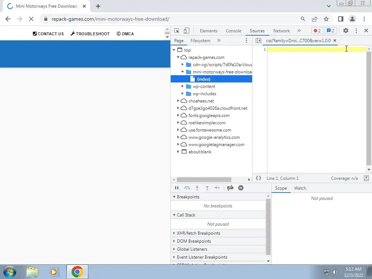372x279 pixels.
Task: Select the Sources tab
Action: [257, 31]
